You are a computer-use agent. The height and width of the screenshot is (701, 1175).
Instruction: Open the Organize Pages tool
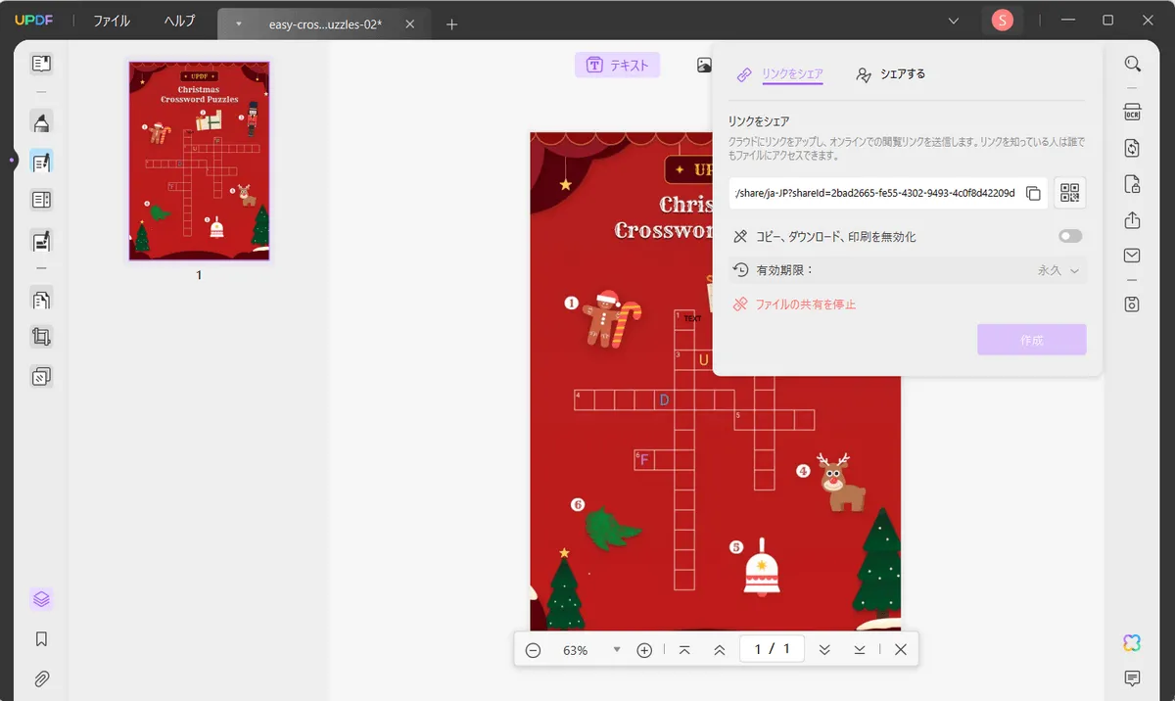pos(41,299)
